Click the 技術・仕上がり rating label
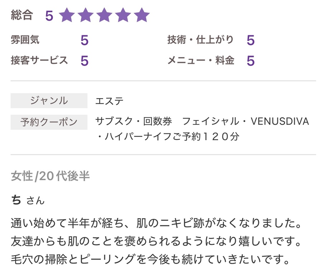The image size is (322, 272). pyautogui.click(x=200, y=40)
